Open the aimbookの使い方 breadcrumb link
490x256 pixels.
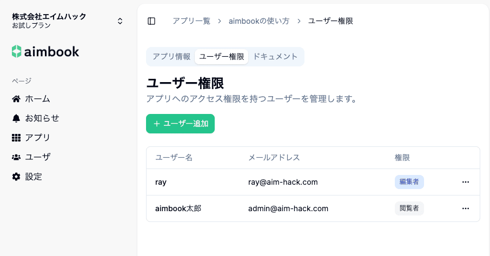[259, 21]
